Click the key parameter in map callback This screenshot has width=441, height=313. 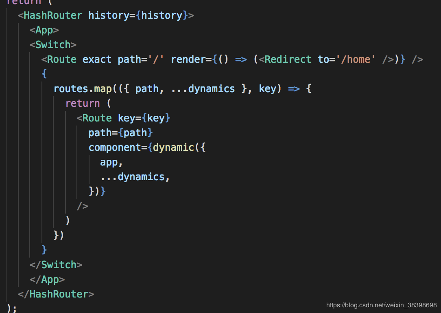(267, 89)
